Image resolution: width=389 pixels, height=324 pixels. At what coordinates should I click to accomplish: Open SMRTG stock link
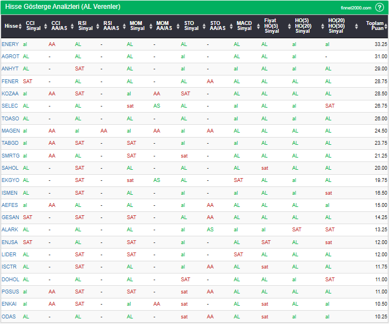pyautogui.click(x=11, y=156)
